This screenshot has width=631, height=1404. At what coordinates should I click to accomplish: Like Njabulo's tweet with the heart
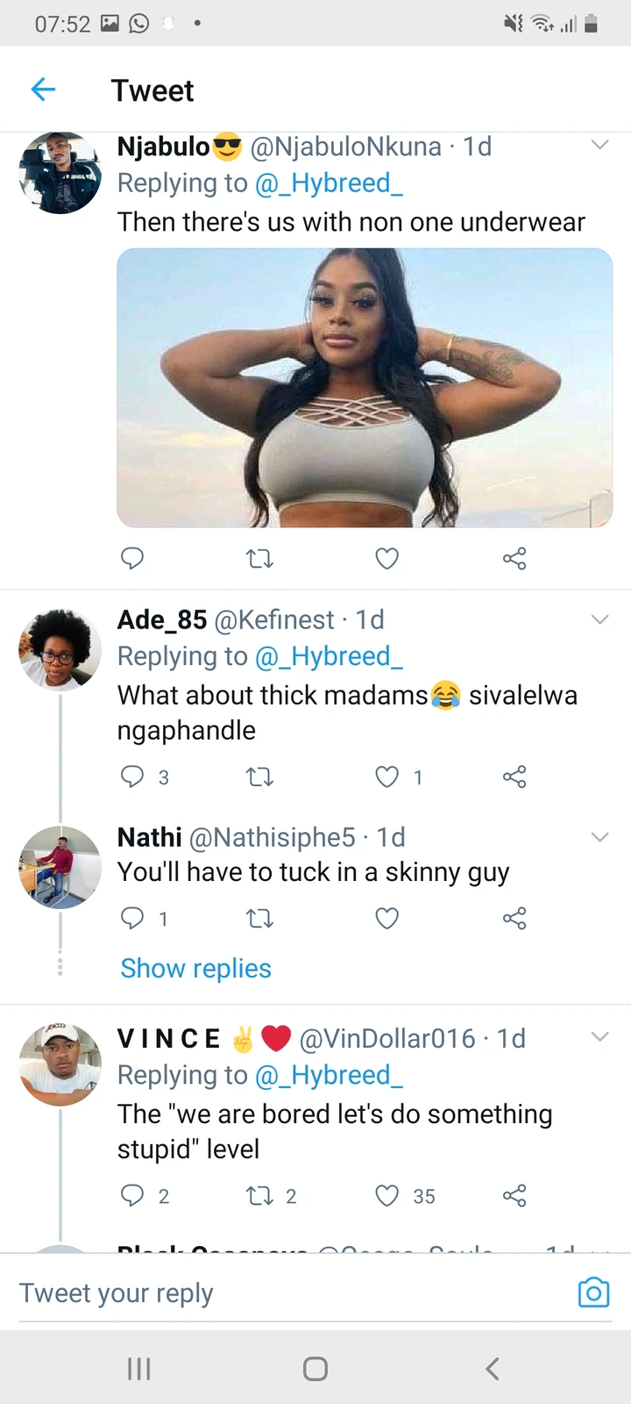386,558
